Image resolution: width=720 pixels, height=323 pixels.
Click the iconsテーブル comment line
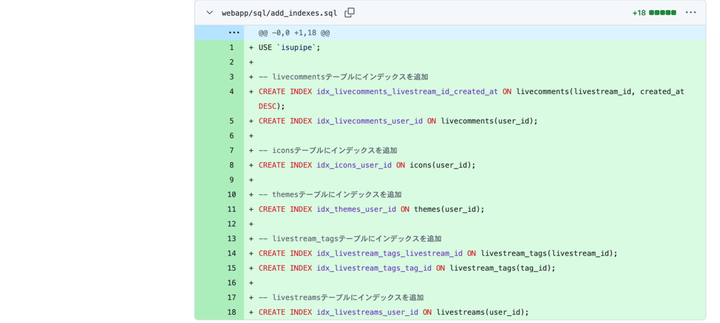point(328,150)
